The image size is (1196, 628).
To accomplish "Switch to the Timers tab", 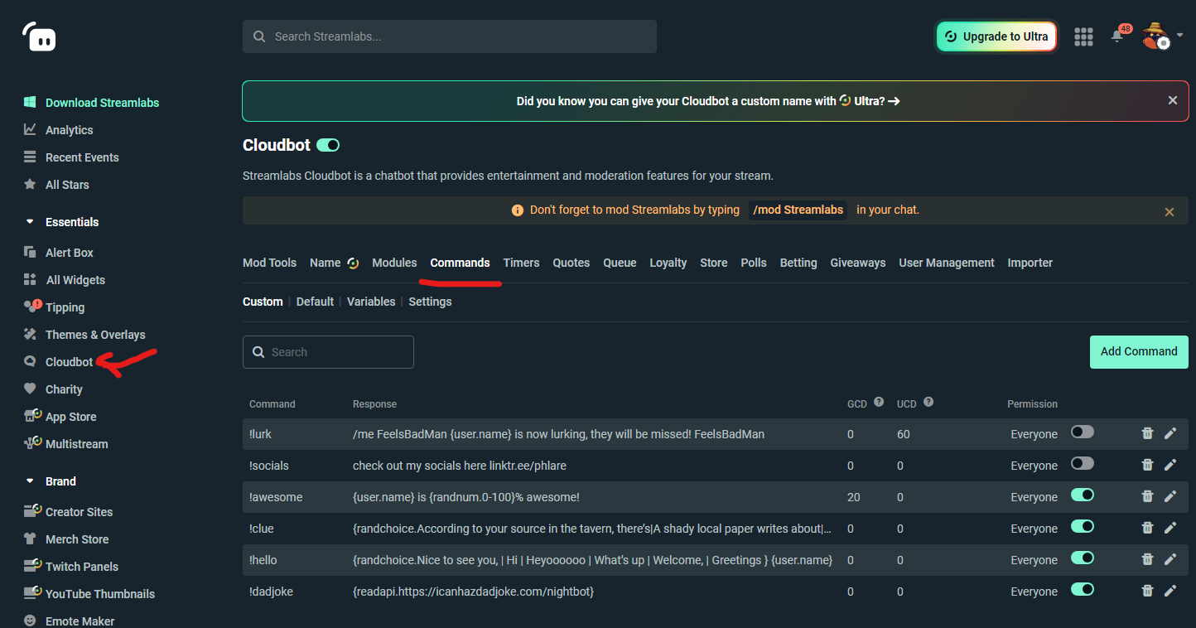I will [521, 263].
